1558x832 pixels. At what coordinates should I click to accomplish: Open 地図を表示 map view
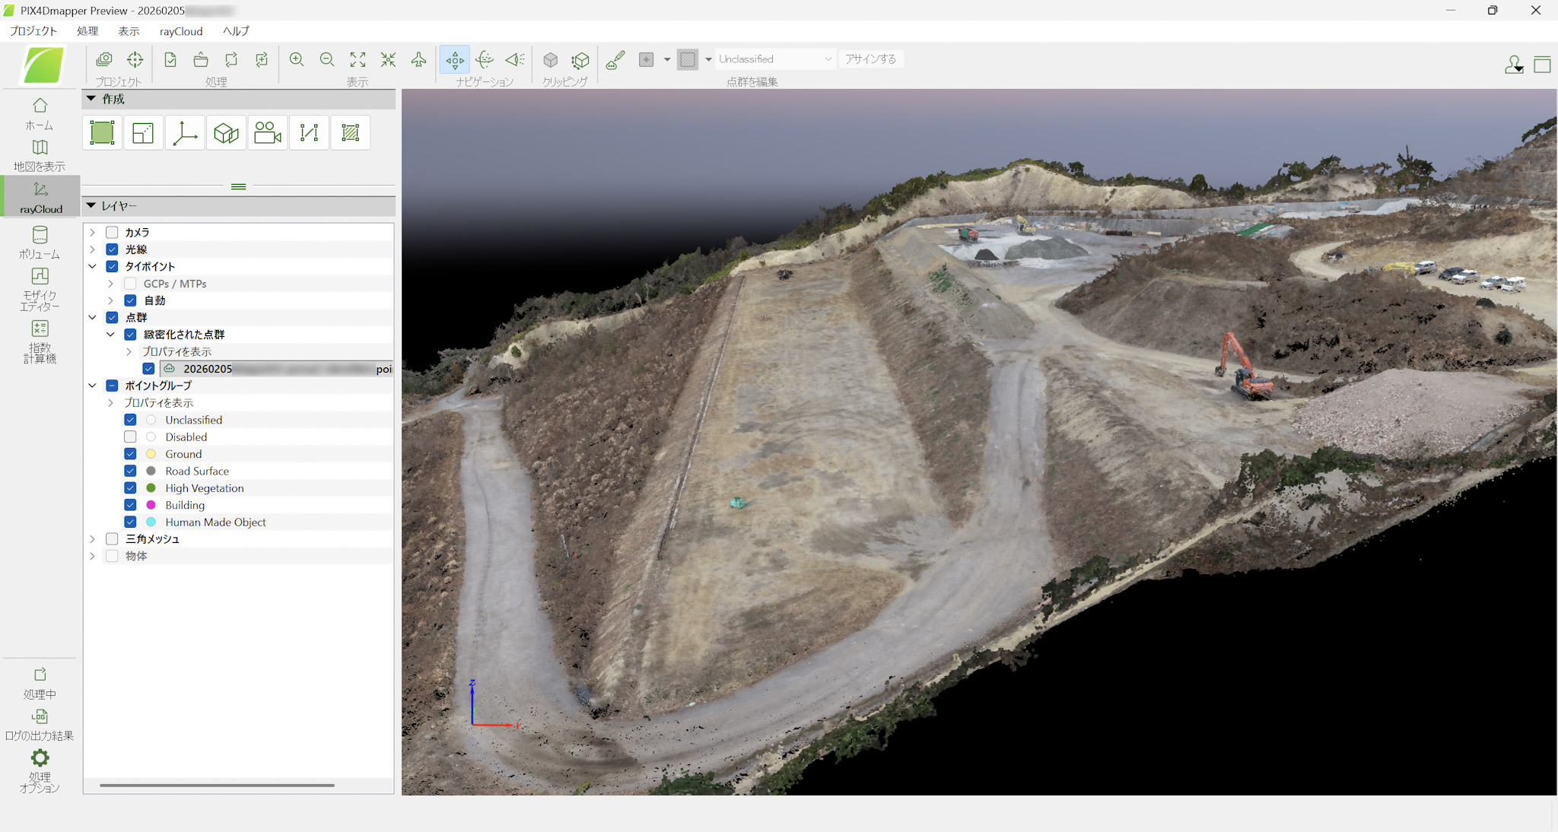(x=40, y=155)
